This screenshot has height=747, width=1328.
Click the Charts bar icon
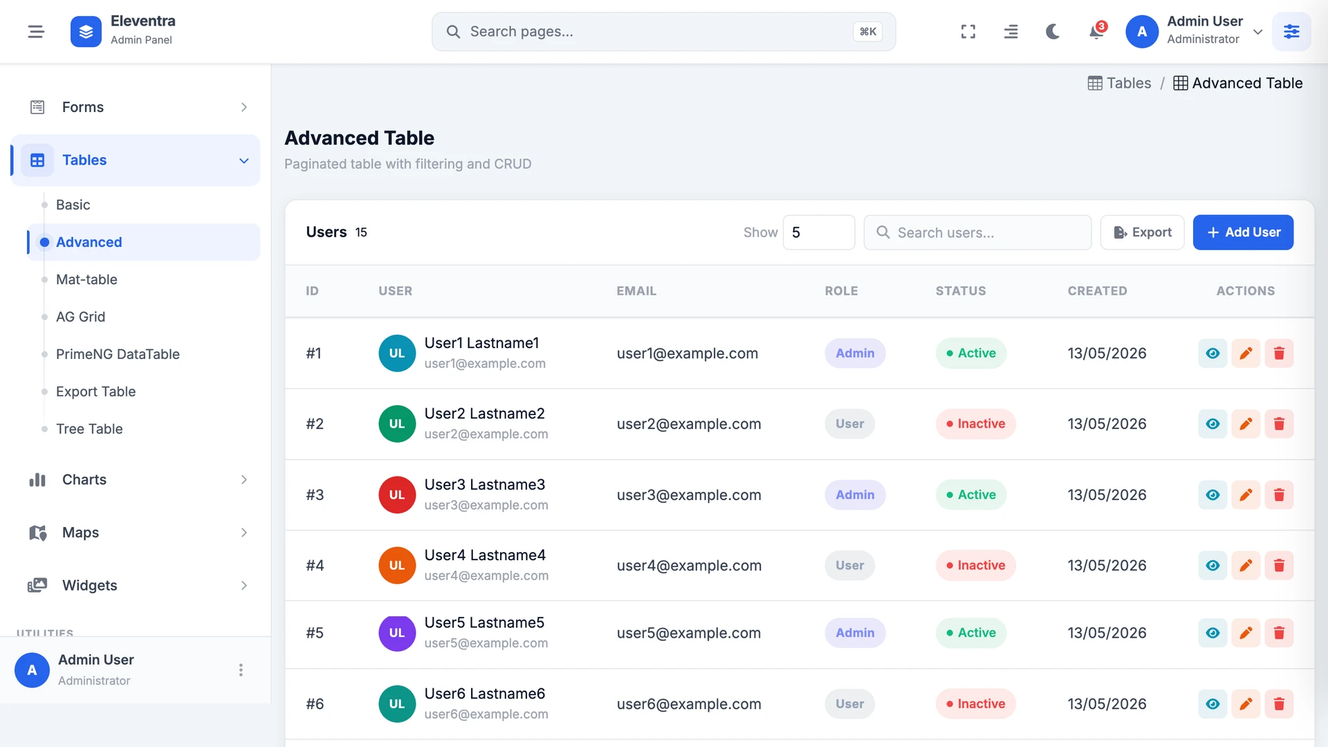point(37,480)
